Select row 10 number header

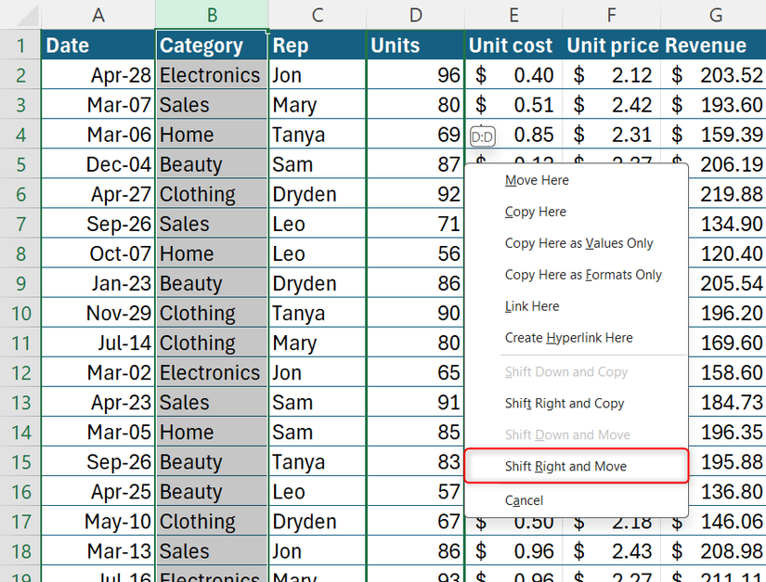[19, 313]
